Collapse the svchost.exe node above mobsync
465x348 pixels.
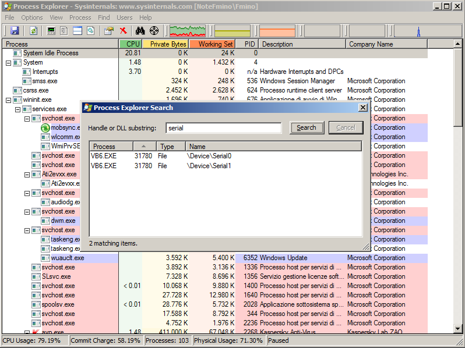click(27, 119)
